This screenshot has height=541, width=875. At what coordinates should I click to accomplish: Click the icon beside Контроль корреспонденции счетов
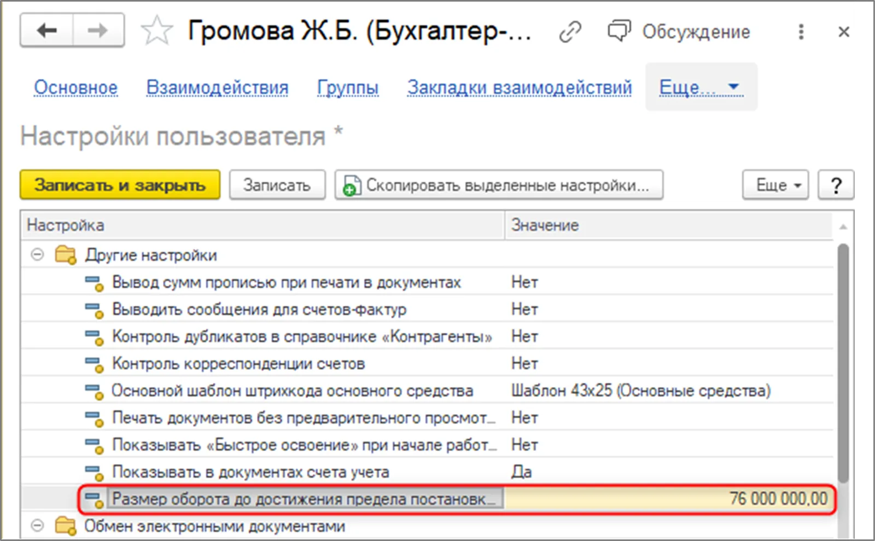pyautogui.click(x=94, y=364)
